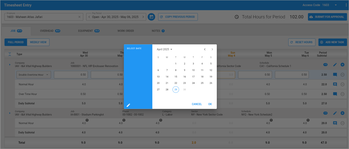This screenshot has width=349, height=149.
Task: Remove the Double Overtime Hour row
Action: coord(342,74)
